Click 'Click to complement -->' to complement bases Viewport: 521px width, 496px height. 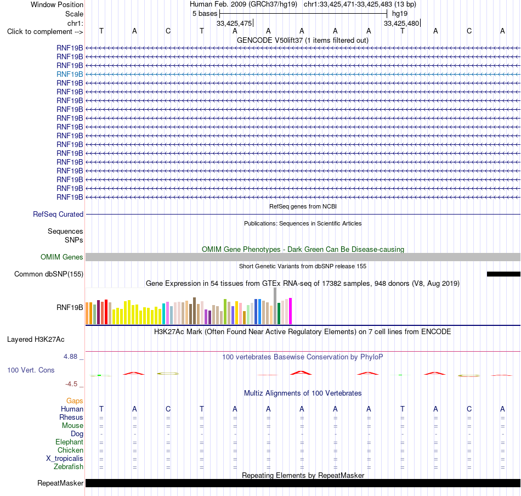[45, 32]
